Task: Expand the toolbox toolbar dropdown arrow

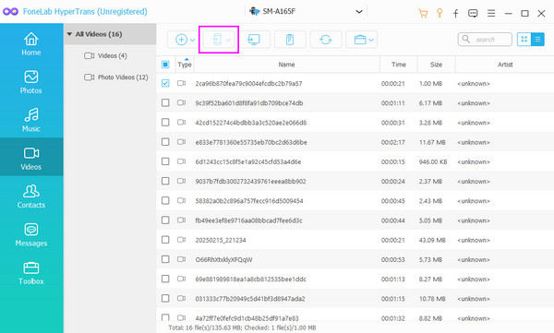Action: click(371, 40)
